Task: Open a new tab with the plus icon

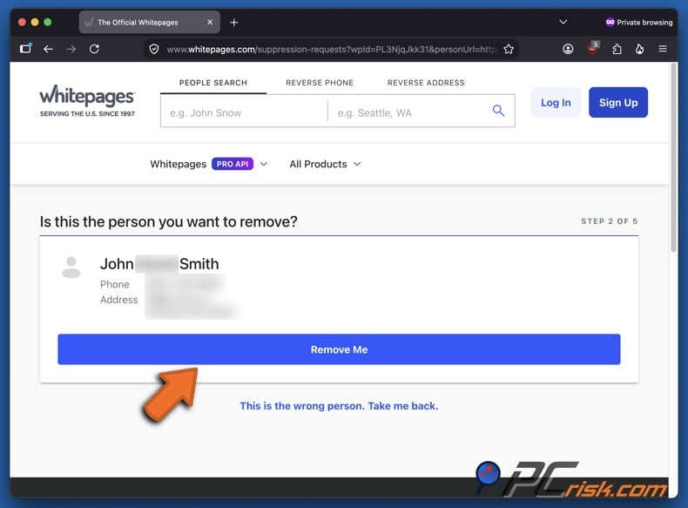Action: [x=234, y=23]
